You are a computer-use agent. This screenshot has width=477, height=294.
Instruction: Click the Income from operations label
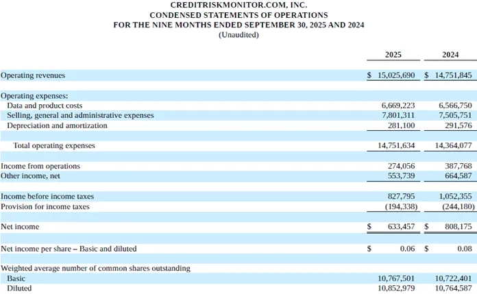tap(40, 166)
